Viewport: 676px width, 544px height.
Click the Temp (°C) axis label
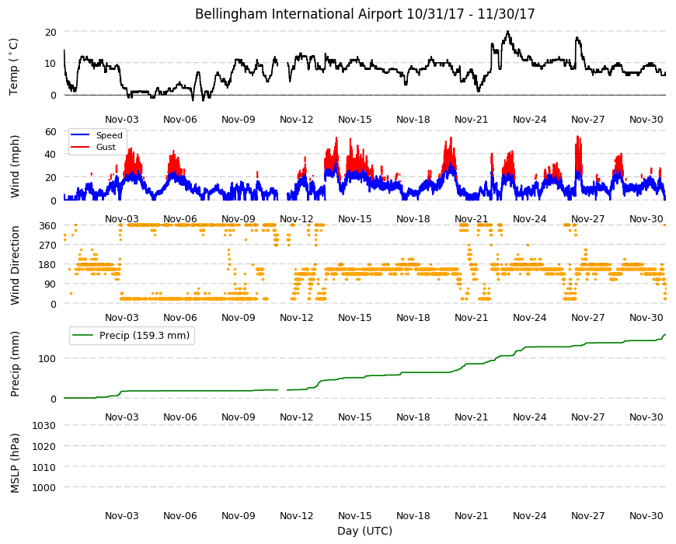14,67
